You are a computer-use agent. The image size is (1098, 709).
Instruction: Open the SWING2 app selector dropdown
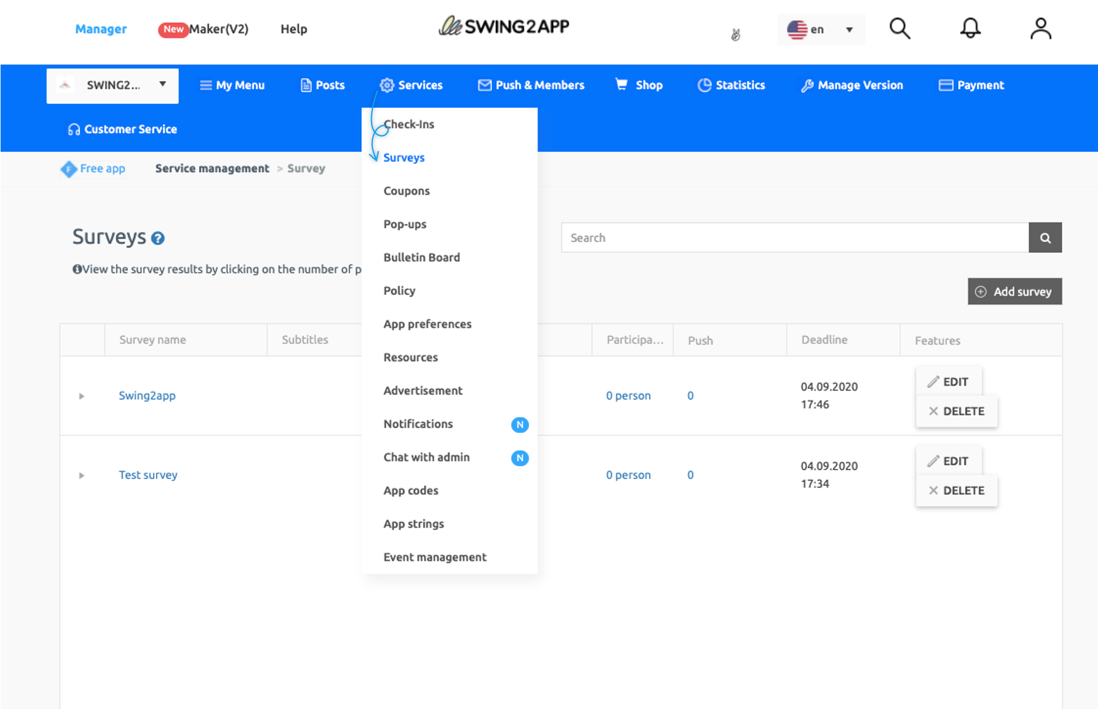pos(113,85)
